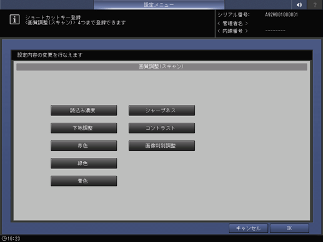Click the シリアル番号 label
This screenshot has width=323, height=242.
(x=234, y=15)
